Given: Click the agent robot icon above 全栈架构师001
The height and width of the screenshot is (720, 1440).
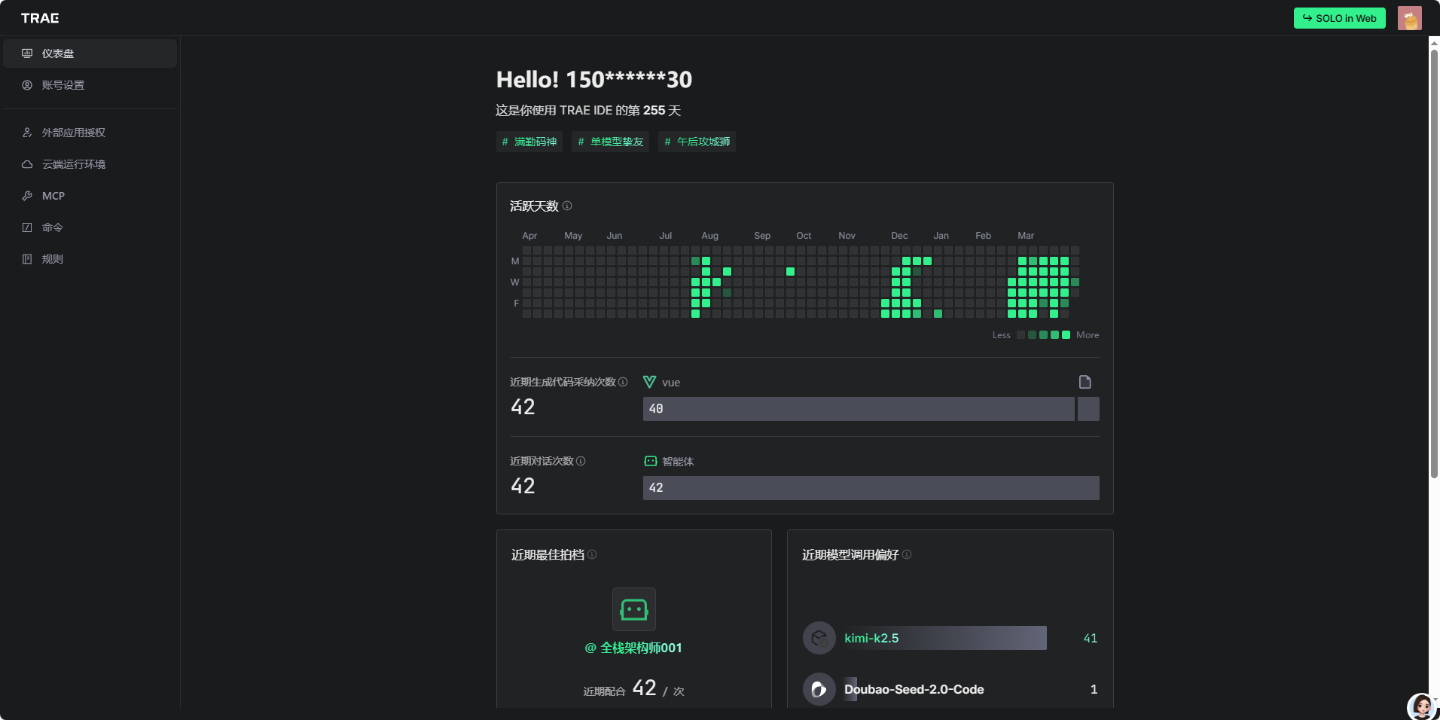Looking at the screenshot, I should 633,609.
